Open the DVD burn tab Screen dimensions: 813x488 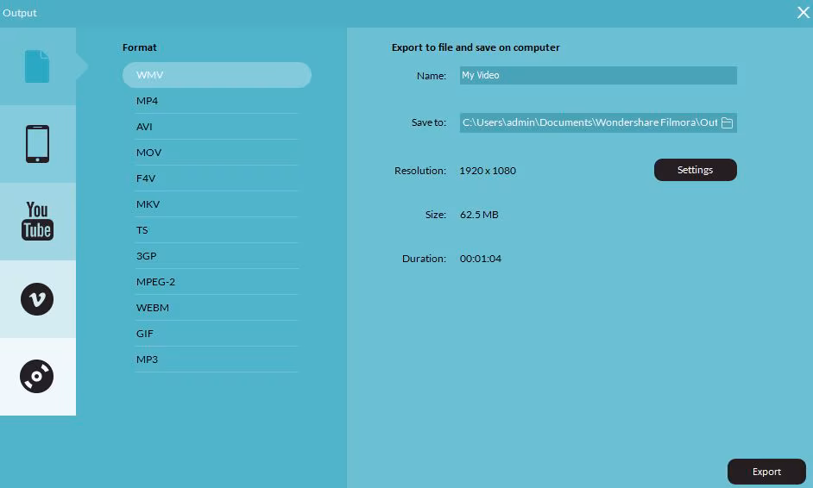point(37,376)
